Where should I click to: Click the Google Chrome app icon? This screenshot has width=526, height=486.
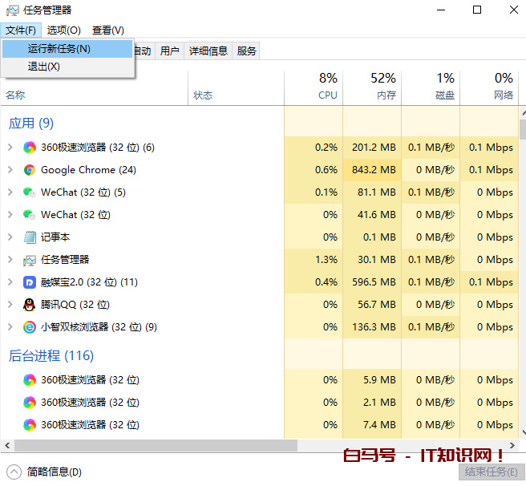30,170
